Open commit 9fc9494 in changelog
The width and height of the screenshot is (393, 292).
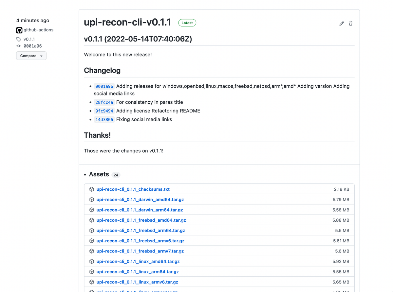coord(104,111)
